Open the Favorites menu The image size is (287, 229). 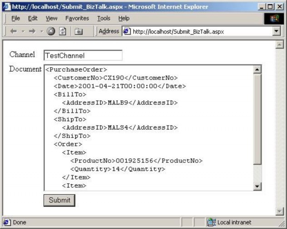tap(77, 18)
